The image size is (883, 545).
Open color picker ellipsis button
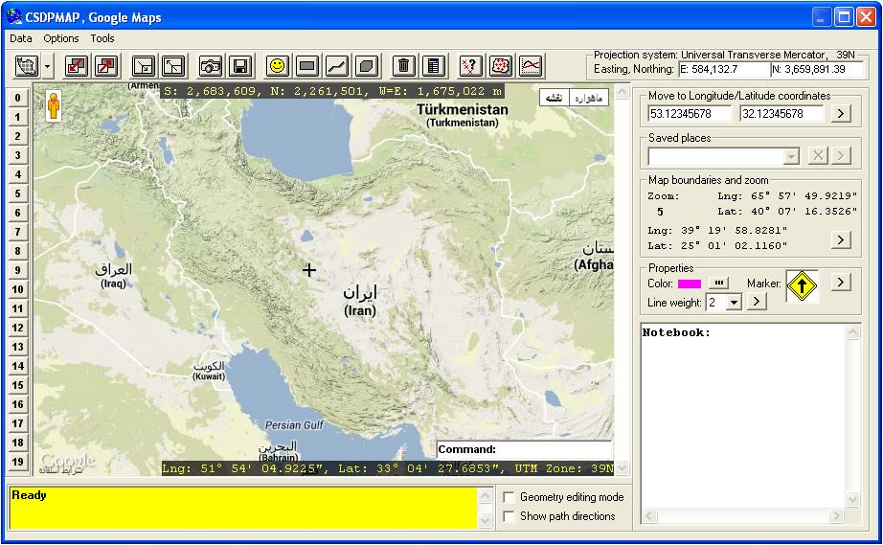718,284
